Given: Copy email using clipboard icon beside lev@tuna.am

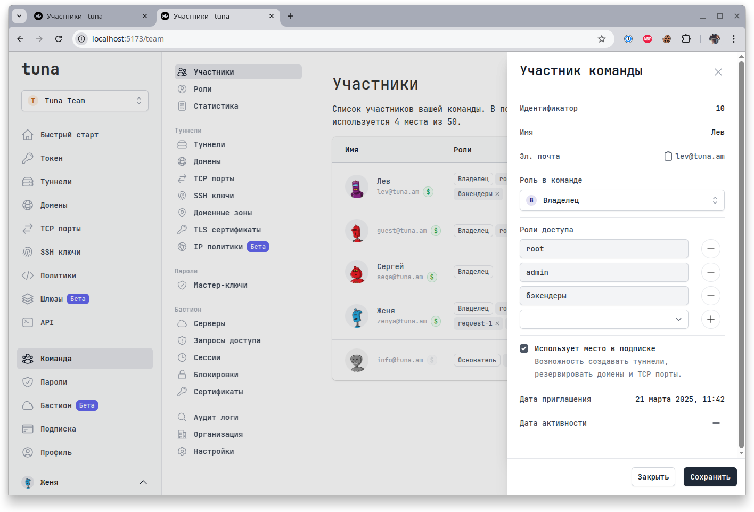Looking at the screenshot, I should 668,156.
